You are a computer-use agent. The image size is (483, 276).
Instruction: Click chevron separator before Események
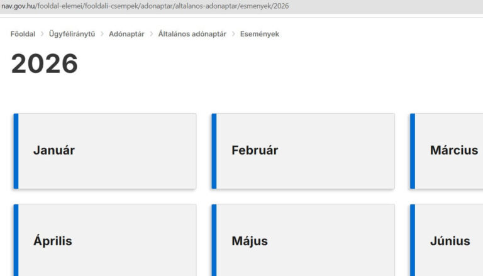233,34
